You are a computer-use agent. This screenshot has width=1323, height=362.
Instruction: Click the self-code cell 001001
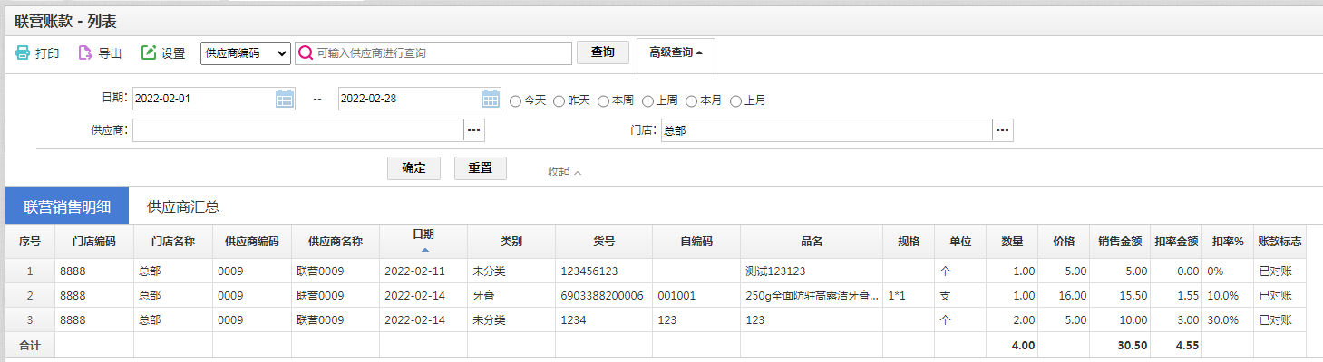(696, 295)
